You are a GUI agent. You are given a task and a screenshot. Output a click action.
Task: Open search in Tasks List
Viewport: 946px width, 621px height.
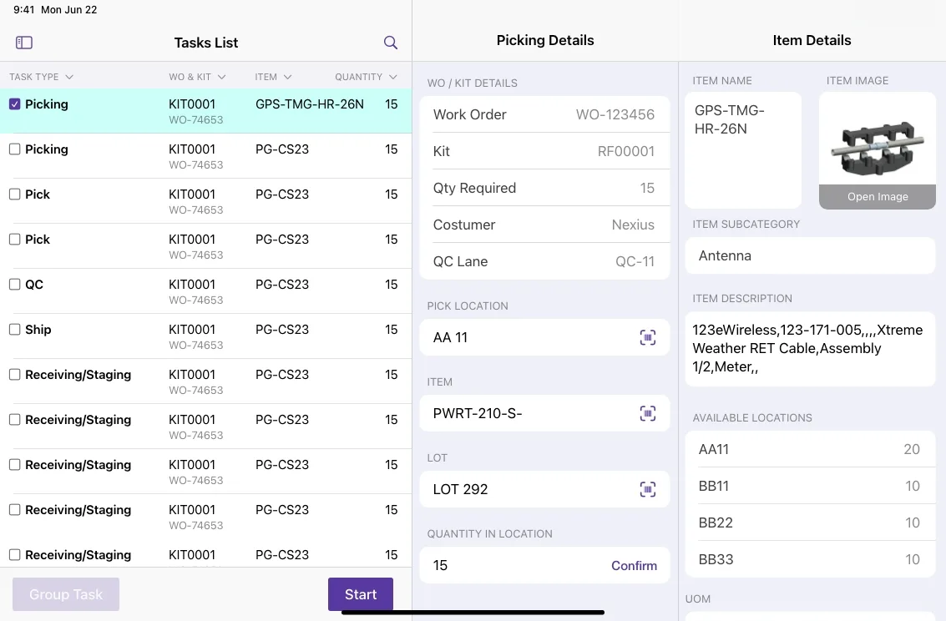(391, 43)
